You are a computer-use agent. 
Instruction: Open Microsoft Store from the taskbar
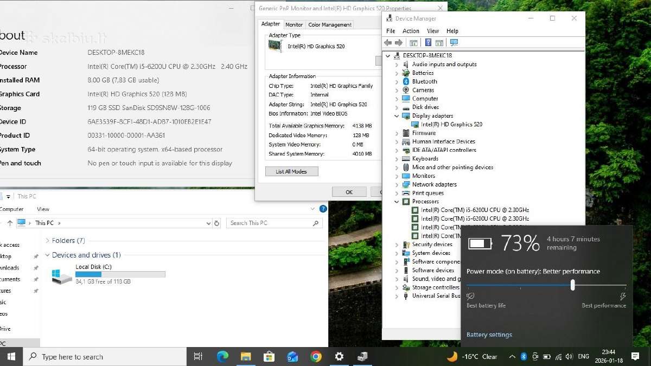[x=269, y=356]
